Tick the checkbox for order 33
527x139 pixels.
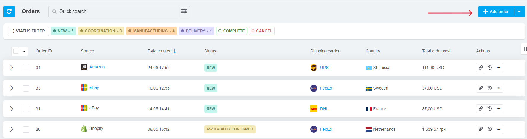pos(26,88)
